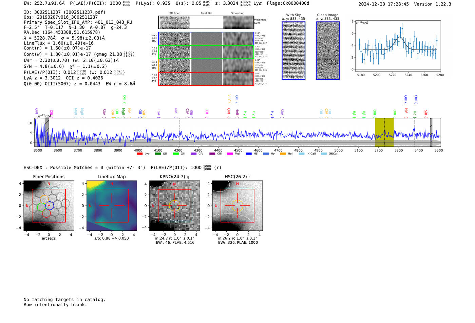Select the No matching targets in catalog text
Image resolution: width=475 pixels, height=323 pixels.
click(64, 300)
